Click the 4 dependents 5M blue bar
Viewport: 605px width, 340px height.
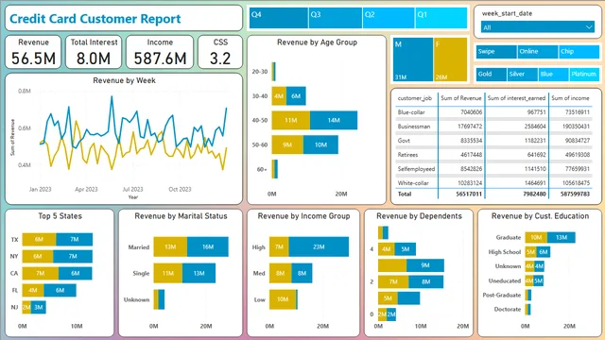click(405, 249)
